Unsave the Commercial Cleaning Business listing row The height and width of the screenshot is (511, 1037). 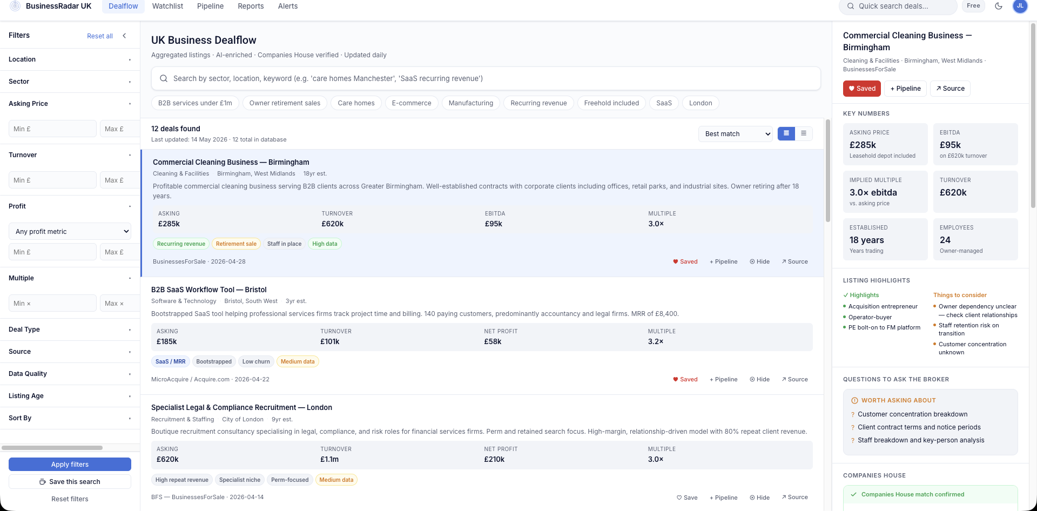[x=685, y=261]
